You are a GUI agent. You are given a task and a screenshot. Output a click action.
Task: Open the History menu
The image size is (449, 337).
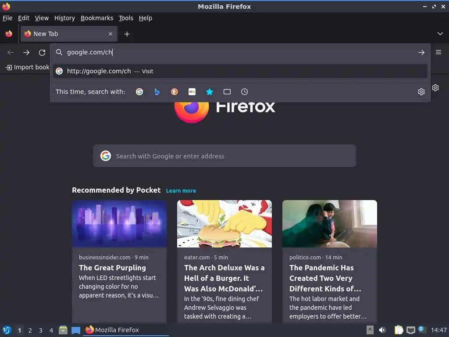(65, 18)
